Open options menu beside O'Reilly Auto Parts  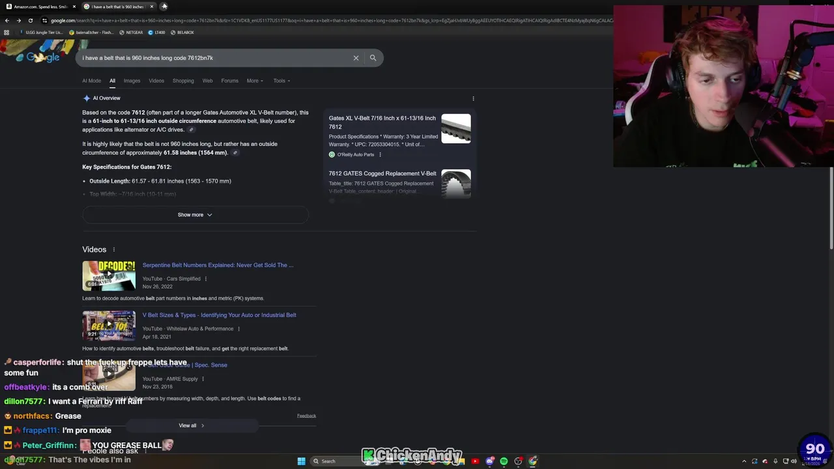(380, 155)
